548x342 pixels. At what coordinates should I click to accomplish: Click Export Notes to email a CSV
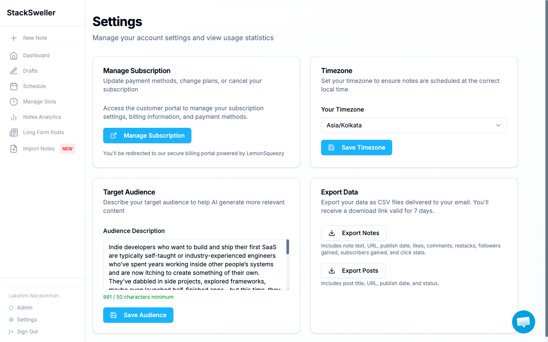[354, 233]
